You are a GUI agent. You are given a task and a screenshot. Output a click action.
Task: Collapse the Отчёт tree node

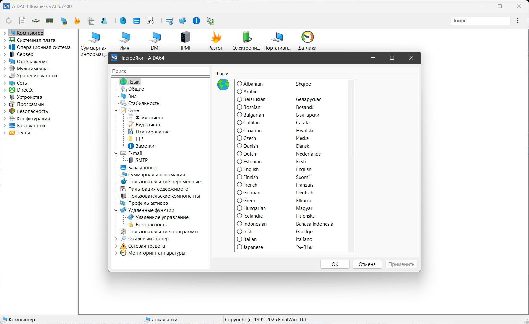116,110
